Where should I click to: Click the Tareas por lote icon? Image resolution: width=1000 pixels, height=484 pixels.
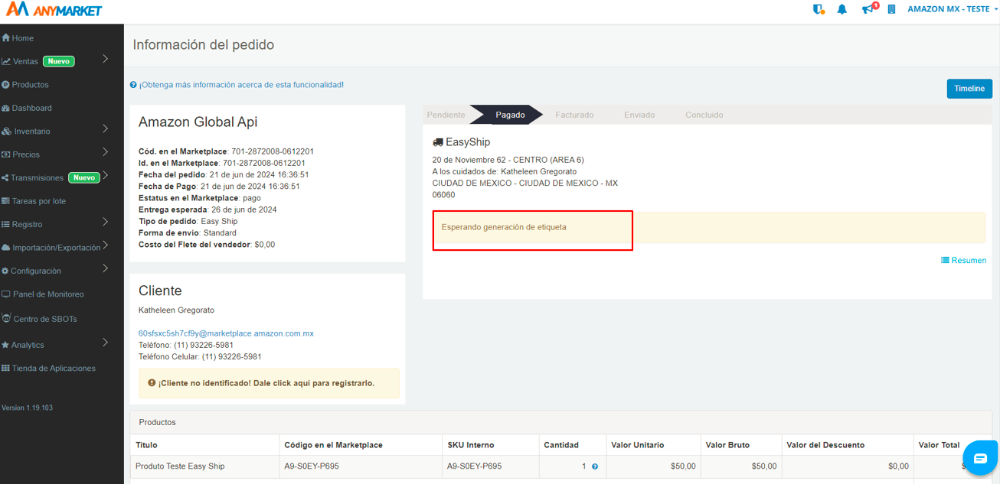(x=6, y=201)
